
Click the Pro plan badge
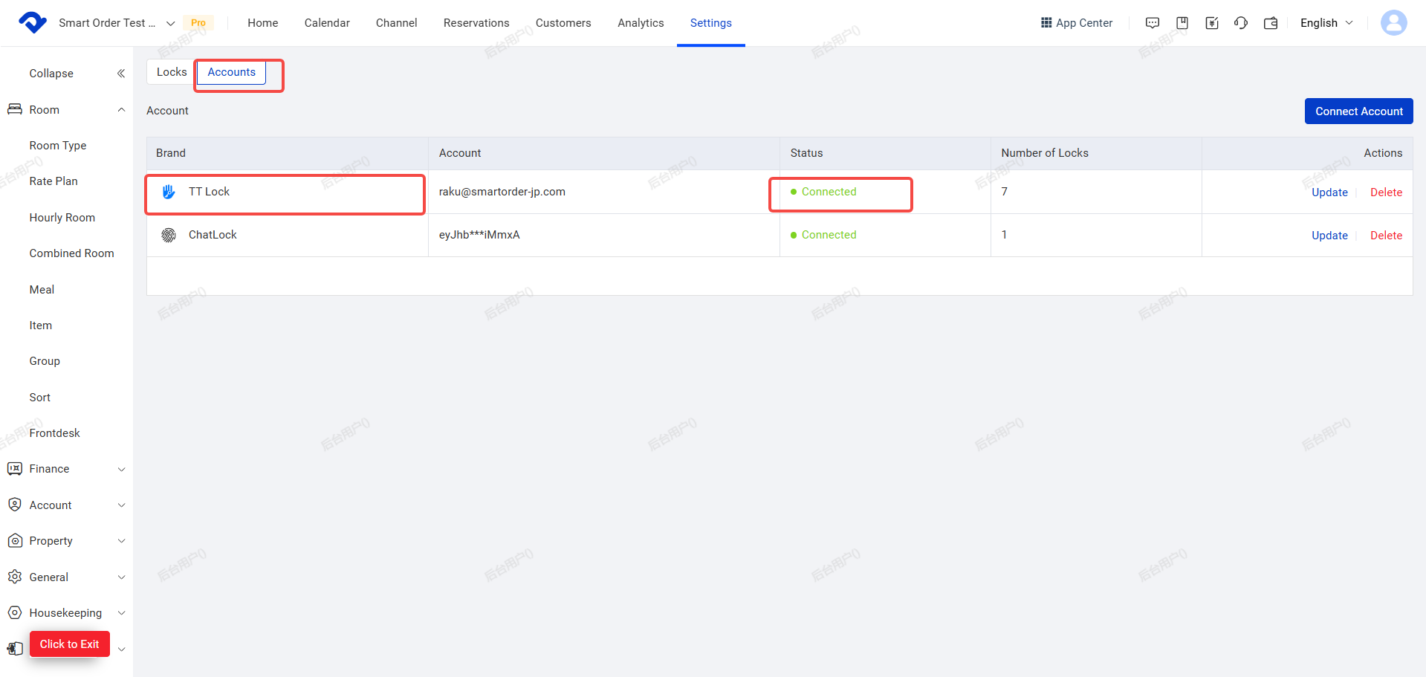(198, 23)
